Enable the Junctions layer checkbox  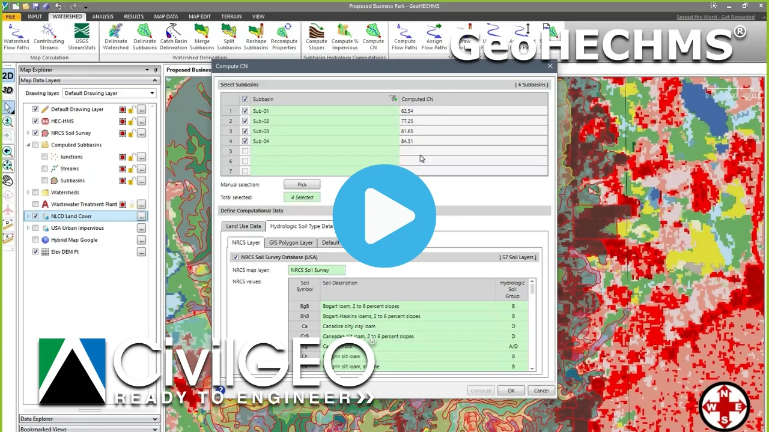coord(44,157)
